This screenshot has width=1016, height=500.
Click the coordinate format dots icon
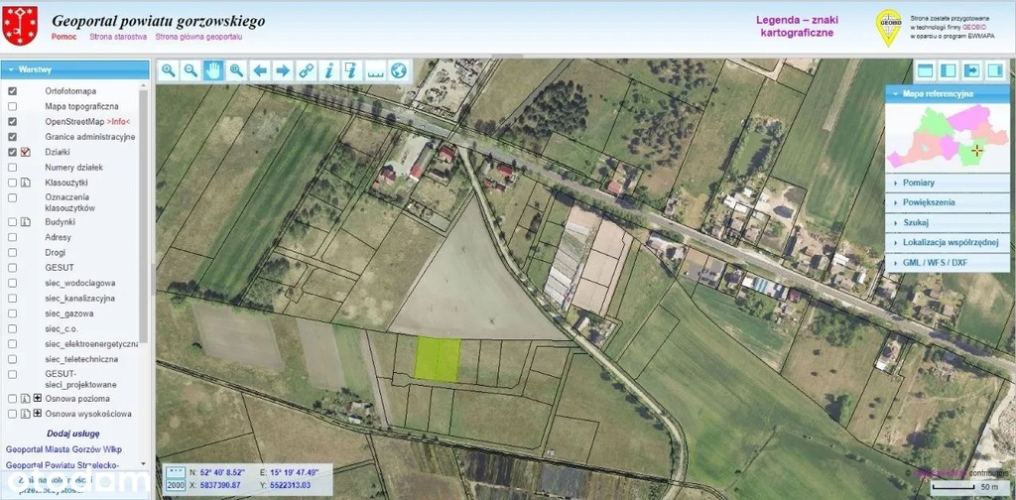[175, 472]
